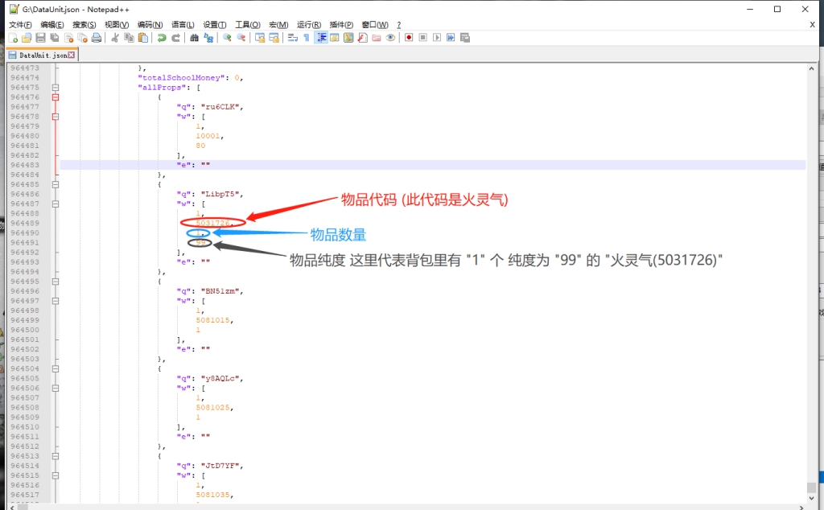Viewport: 824px width, 510px height.
Task: Click the Copy toolbar icon
Action: [x=129, y=38]
